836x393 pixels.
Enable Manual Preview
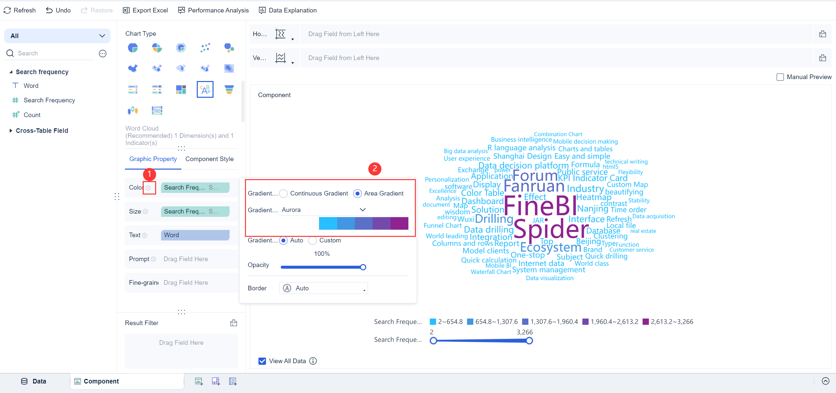pos(780,77)
